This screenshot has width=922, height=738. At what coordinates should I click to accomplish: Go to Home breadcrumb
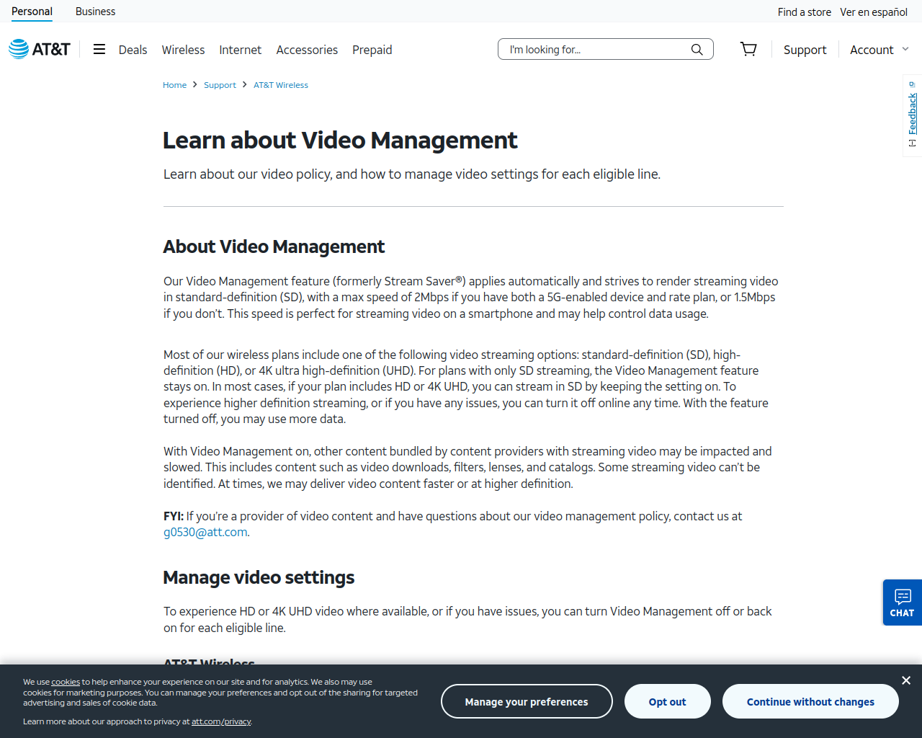coord(174,85)
